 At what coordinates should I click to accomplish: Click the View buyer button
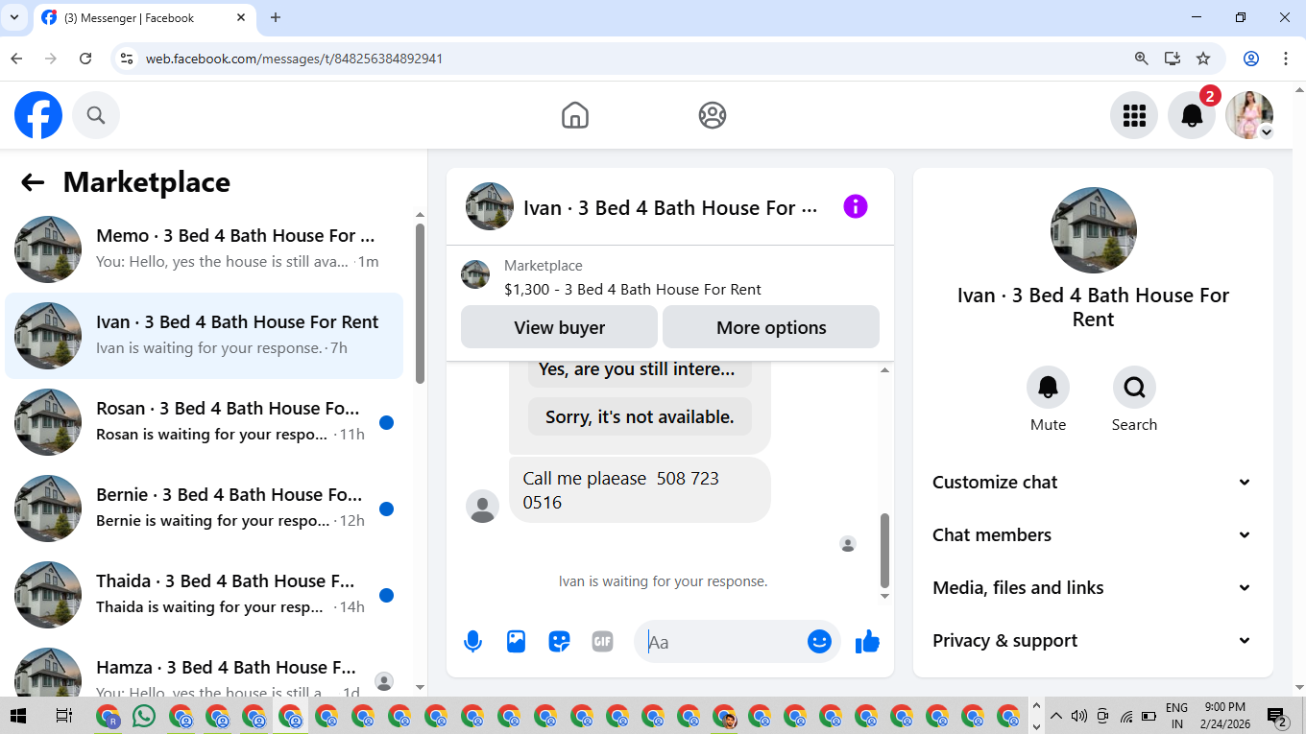tap(559, 327)
